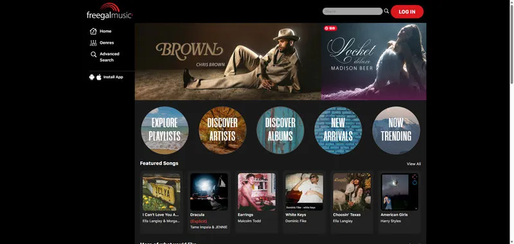
Task: Click the Apple app icon
Action: point(99,77)
